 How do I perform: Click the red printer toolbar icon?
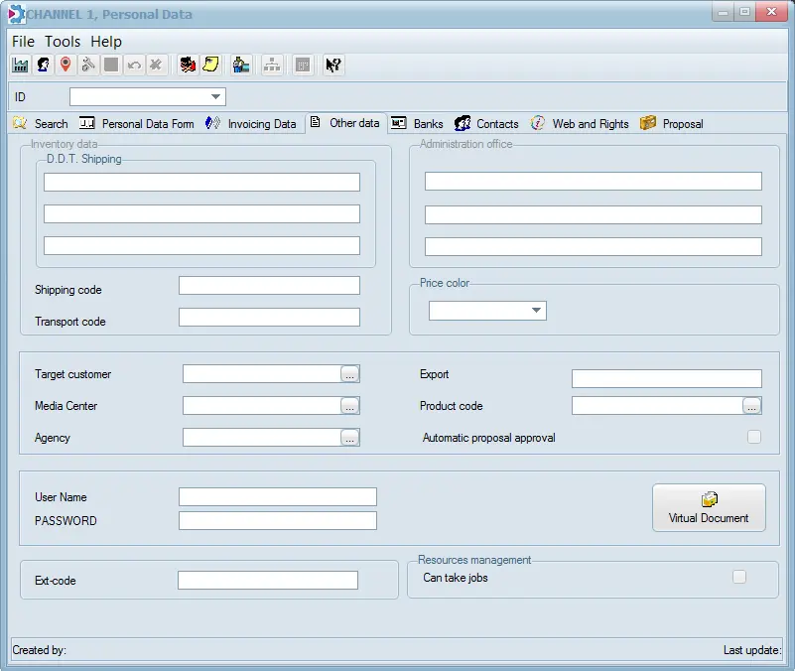[x=188, y=65]
